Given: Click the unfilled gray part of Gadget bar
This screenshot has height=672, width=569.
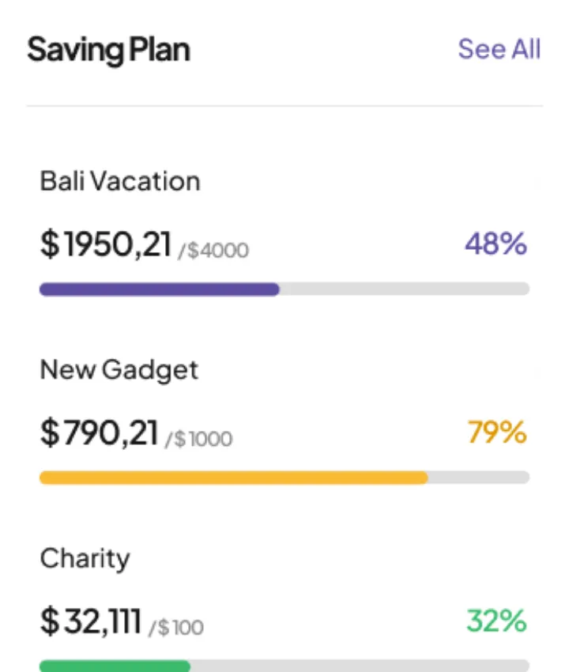Looking at the screenshot, I should coord(479,478).
